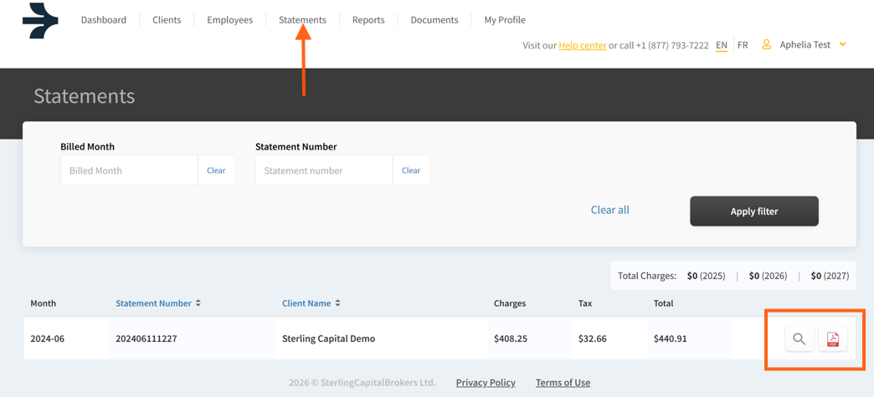Image resolution: width=874 pixels, height=397 pixels.
Task: Navigate to Reports
Action: pos(368,20)
